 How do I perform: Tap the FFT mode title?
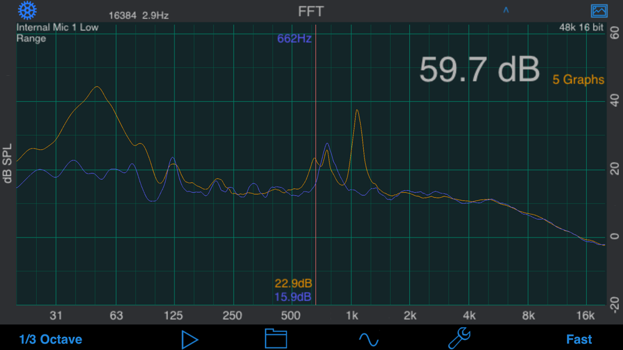click(x=311, y=11)
